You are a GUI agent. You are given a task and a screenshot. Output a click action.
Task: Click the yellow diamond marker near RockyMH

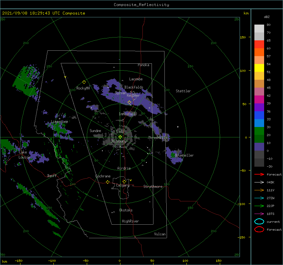[84, 82]
